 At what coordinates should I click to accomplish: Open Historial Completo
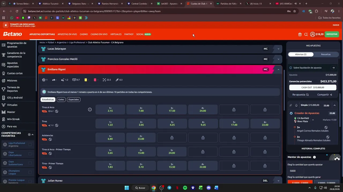[x=313, y=149]
